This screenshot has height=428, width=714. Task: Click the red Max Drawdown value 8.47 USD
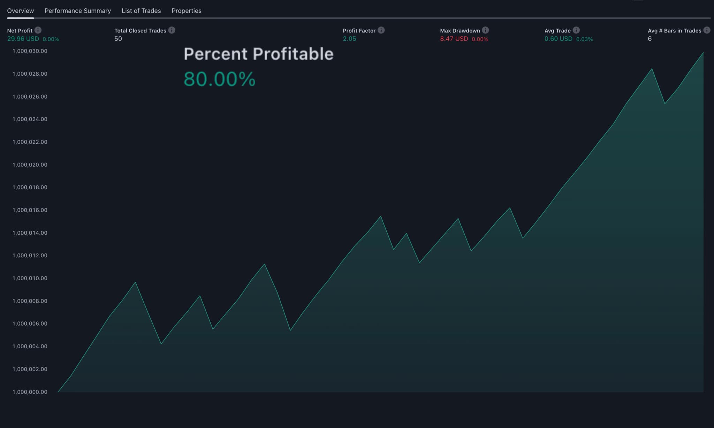pos(454,39)
